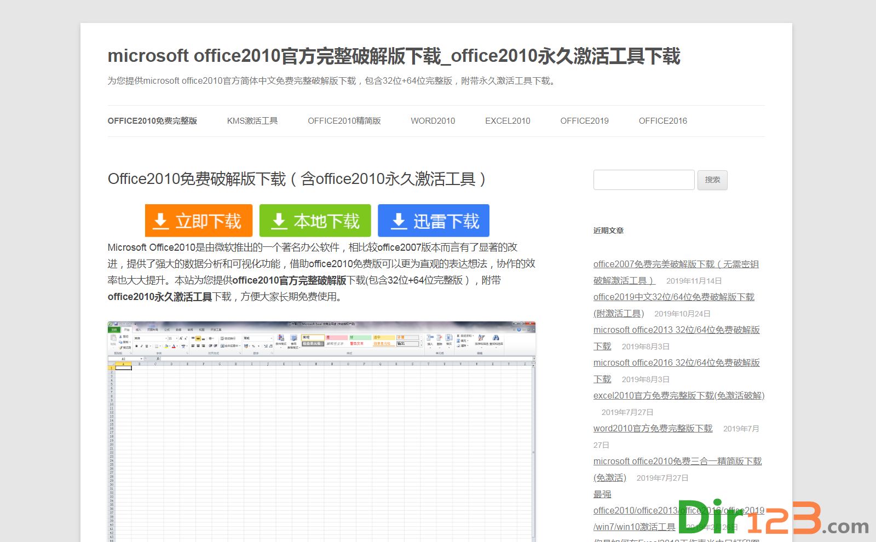
Task: Click the download arrow icon on 本地下载
Action: point(279,221)
